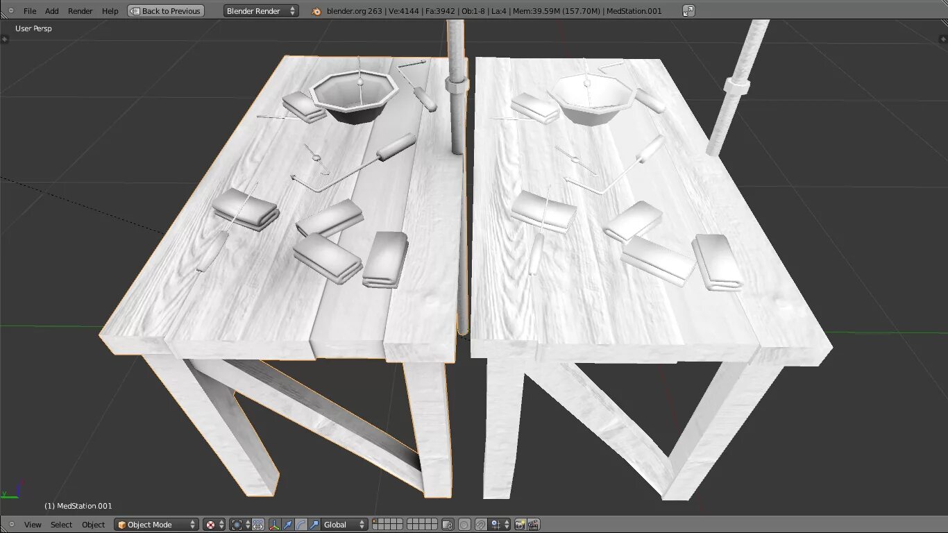Enable proportional editing via its circle icon
The height and width of the screenshot is (533, 948).
[x=464, y=525]
